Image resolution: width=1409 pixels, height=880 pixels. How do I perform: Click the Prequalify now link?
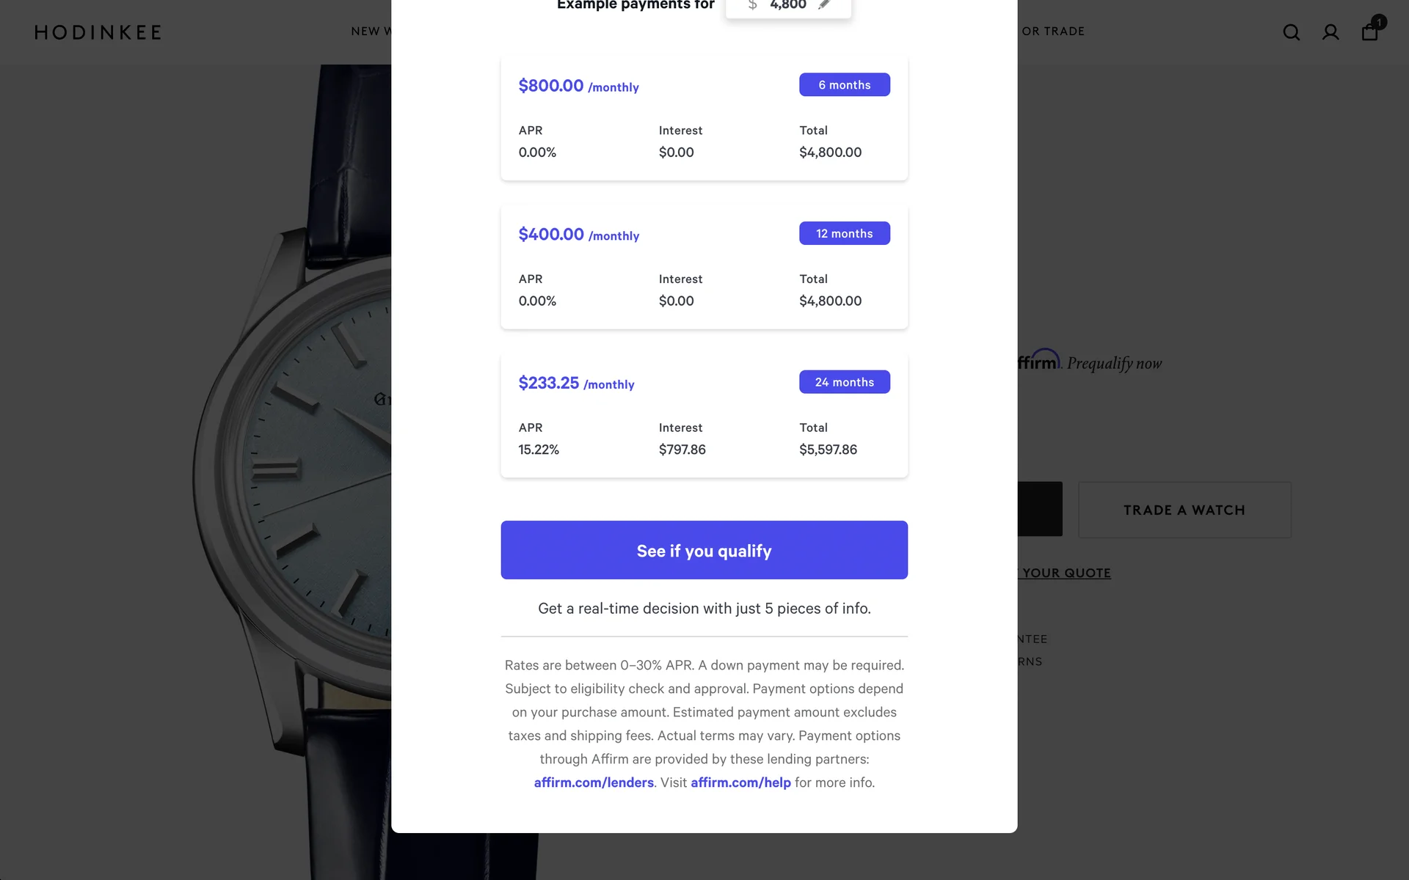(1114, 363)
